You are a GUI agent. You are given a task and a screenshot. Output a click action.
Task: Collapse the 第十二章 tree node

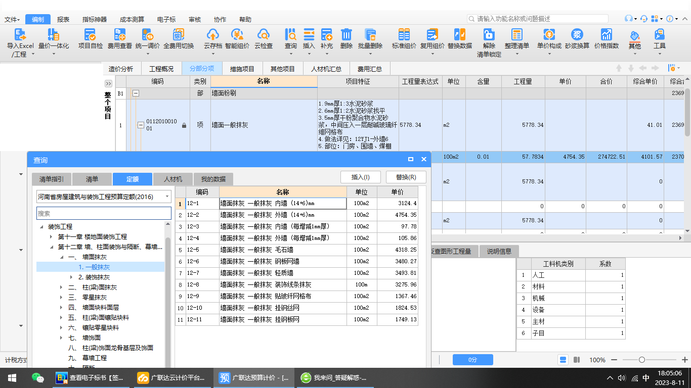pos(51,247)
